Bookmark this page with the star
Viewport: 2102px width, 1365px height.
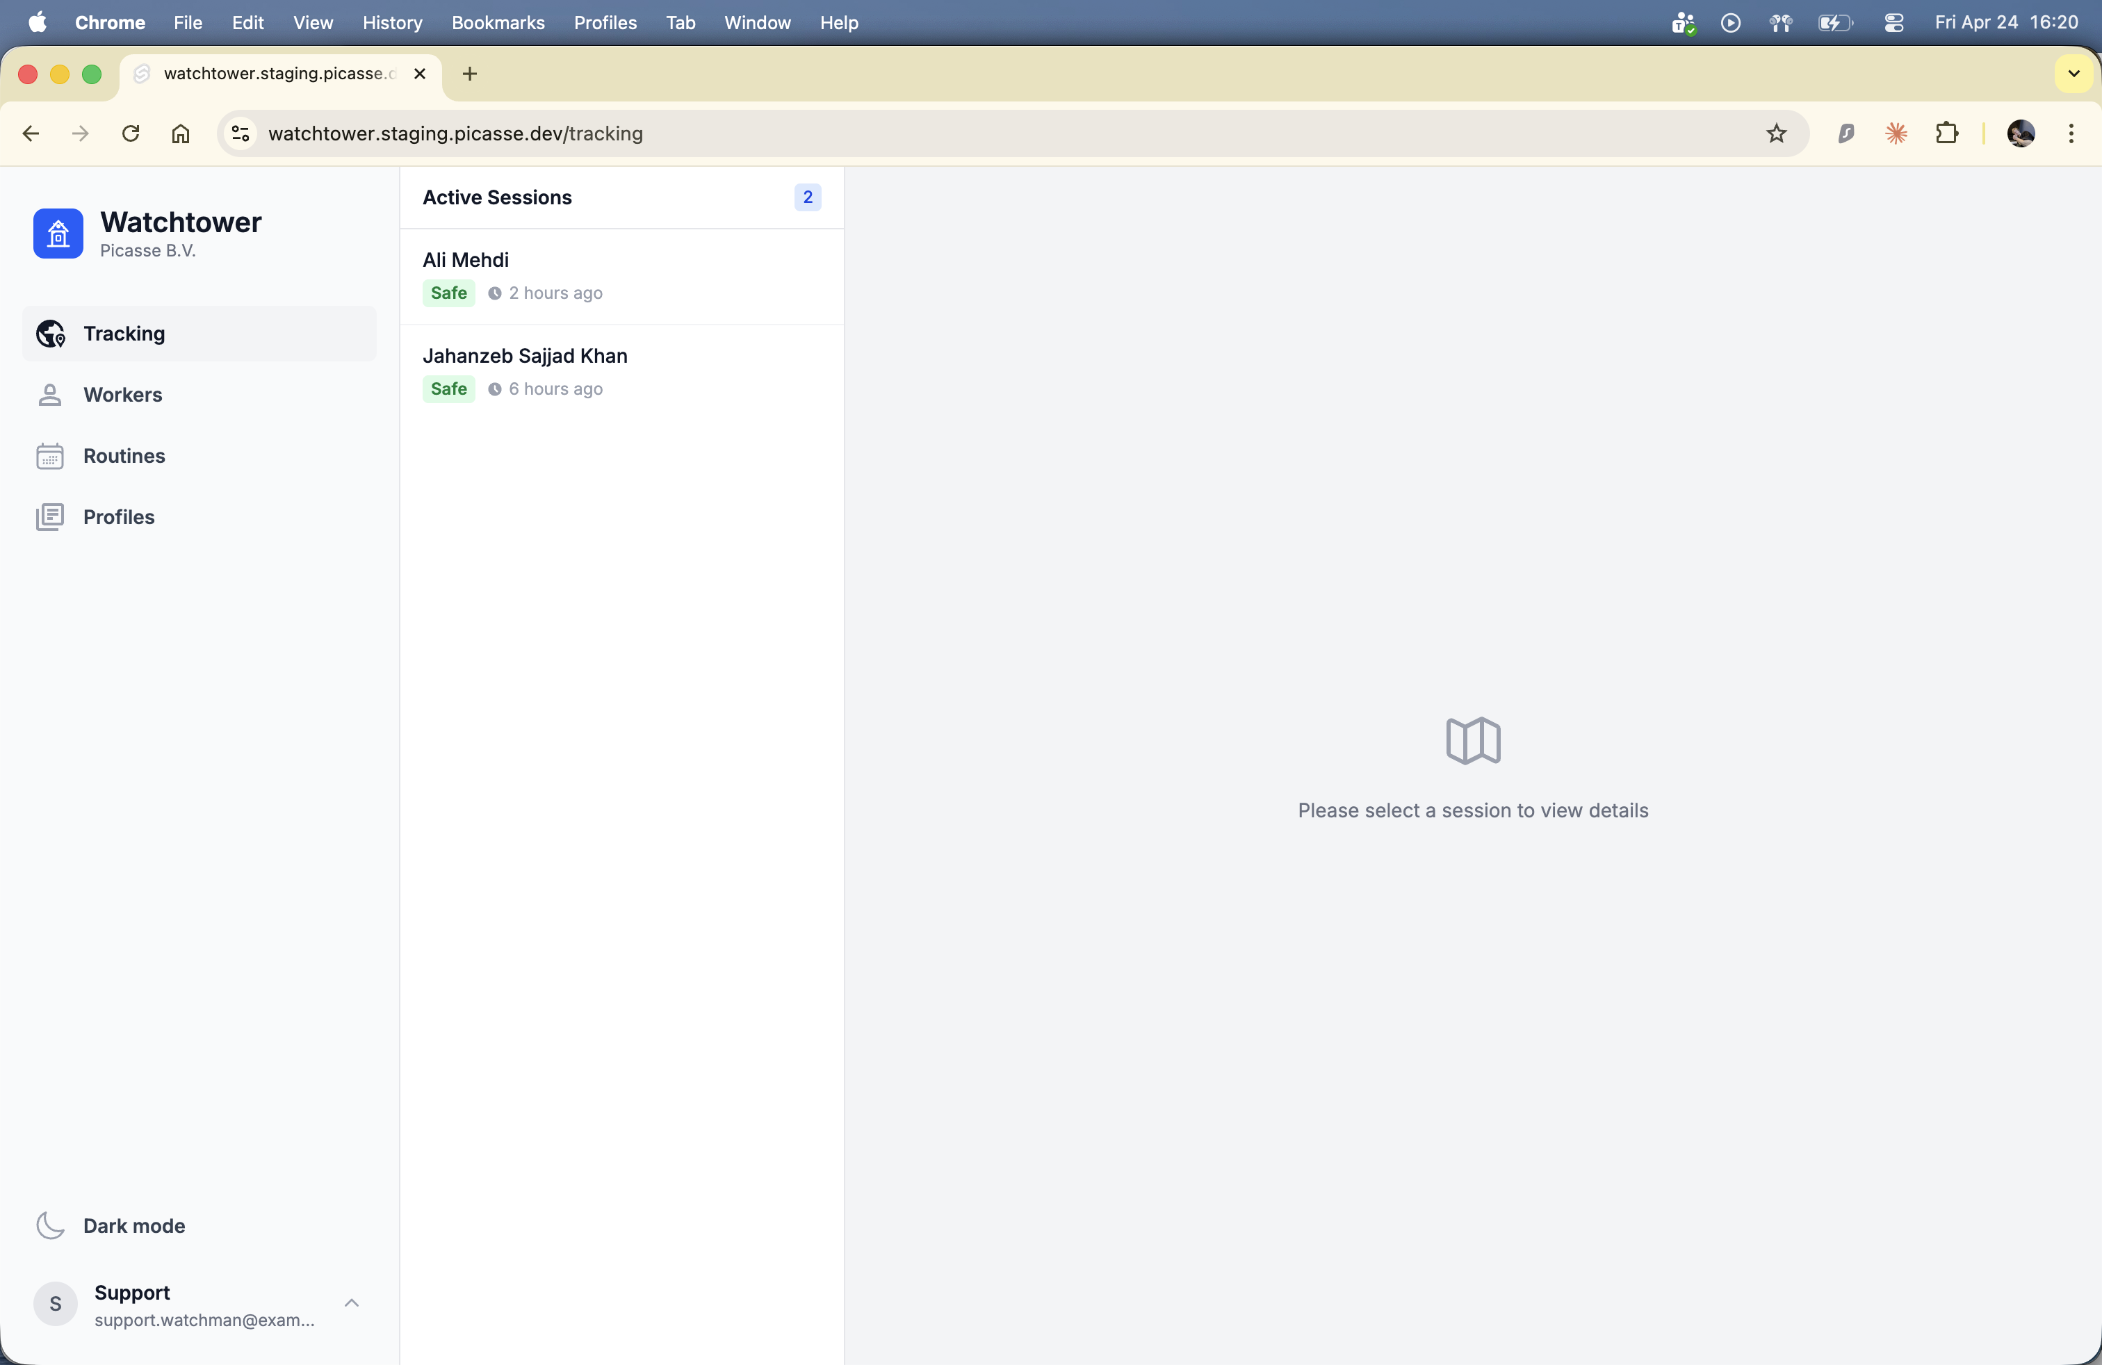tap(1776, 133)
